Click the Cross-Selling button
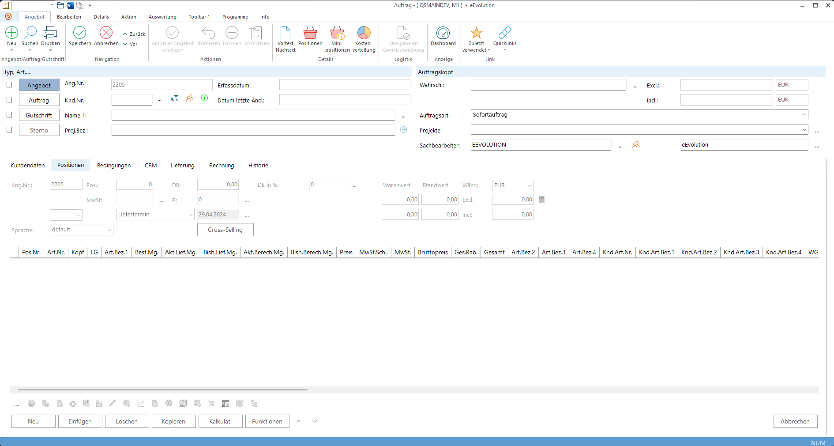 click(x=225, y=230)
